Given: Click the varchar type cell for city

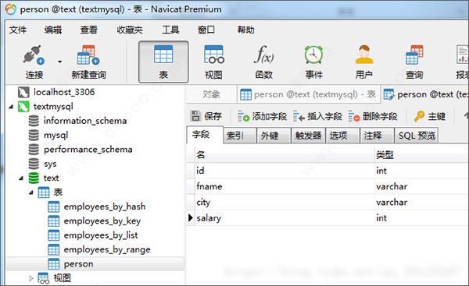Looking at the screenshot, I should pyautogui.click(x=422, y=202).
